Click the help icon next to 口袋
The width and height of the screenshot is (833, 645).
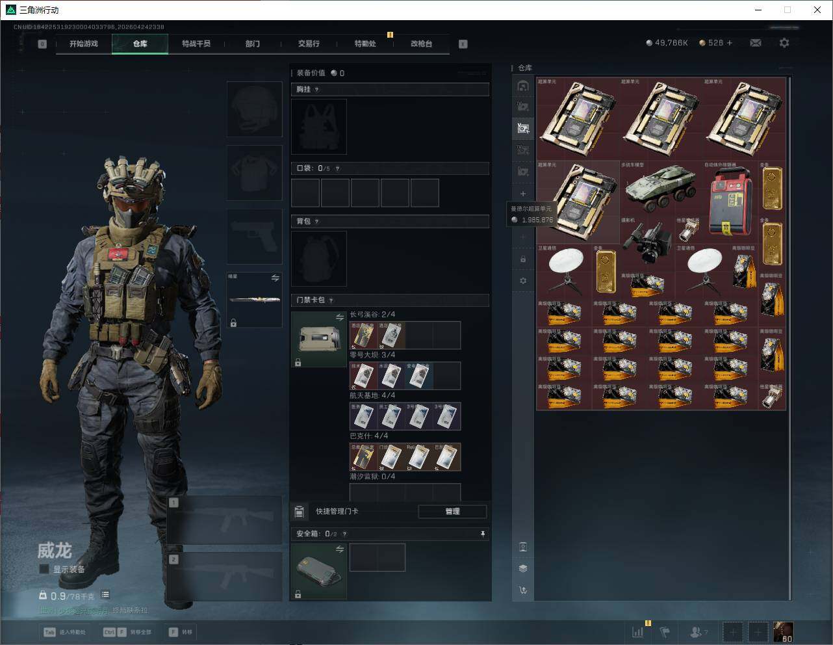pos(337,168)
